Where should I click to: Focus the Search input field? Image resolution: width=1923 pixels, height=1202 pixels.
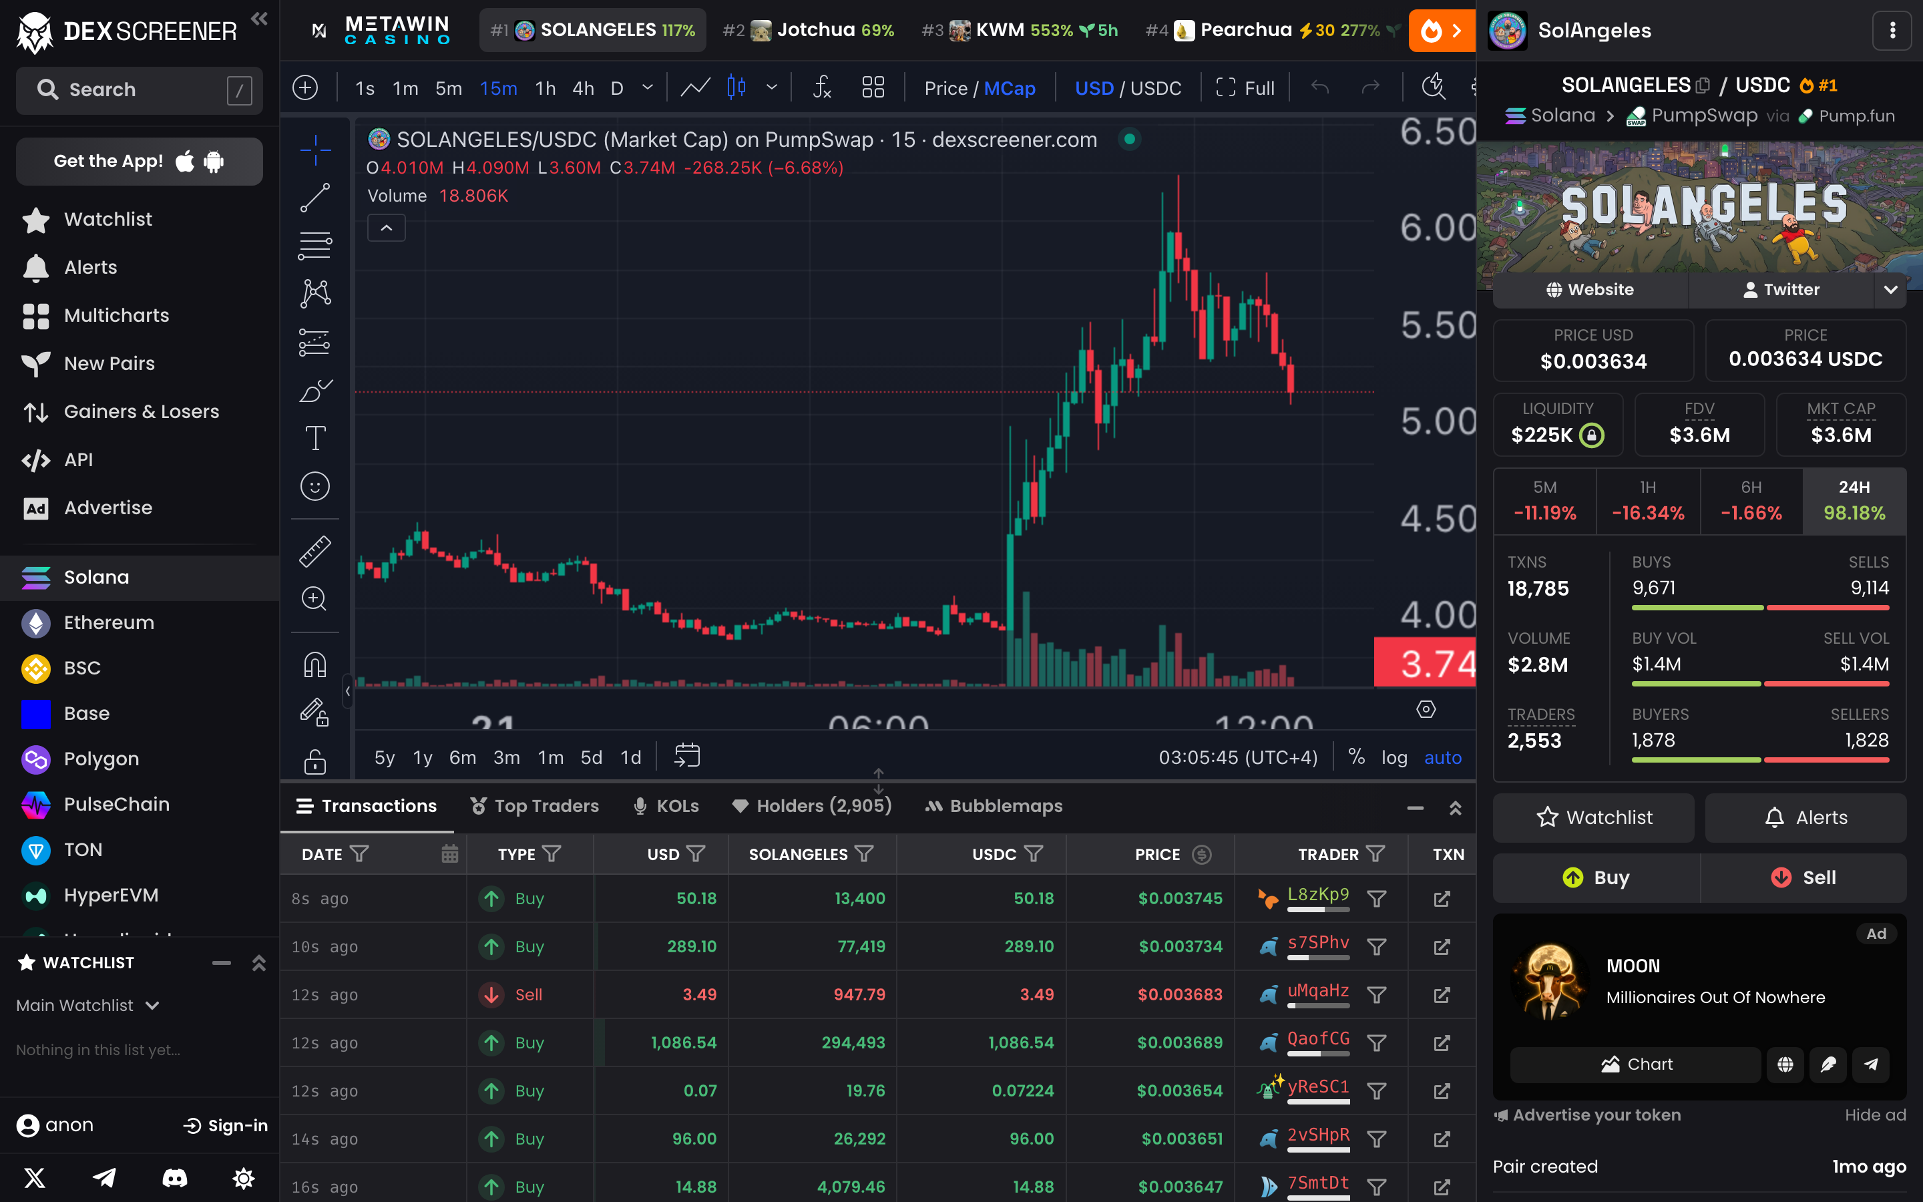[x=139, y=90]
